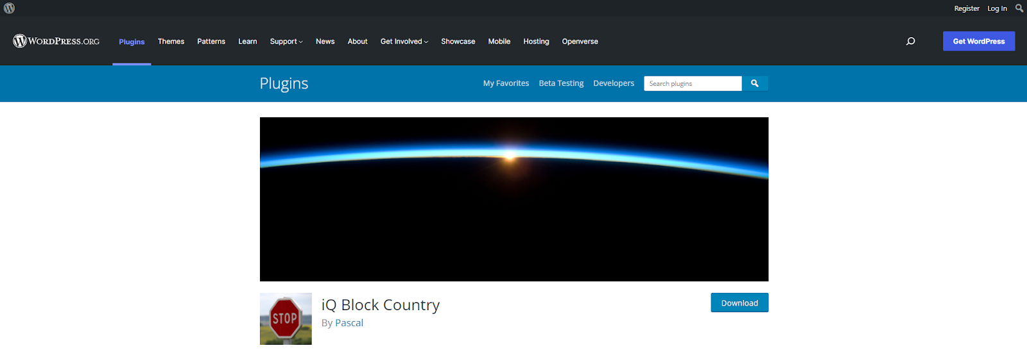Open search via admin bar magnifier icon
Image resolution: width=1027 pixels, height=355 pixels.
(x=1019, y=8)
